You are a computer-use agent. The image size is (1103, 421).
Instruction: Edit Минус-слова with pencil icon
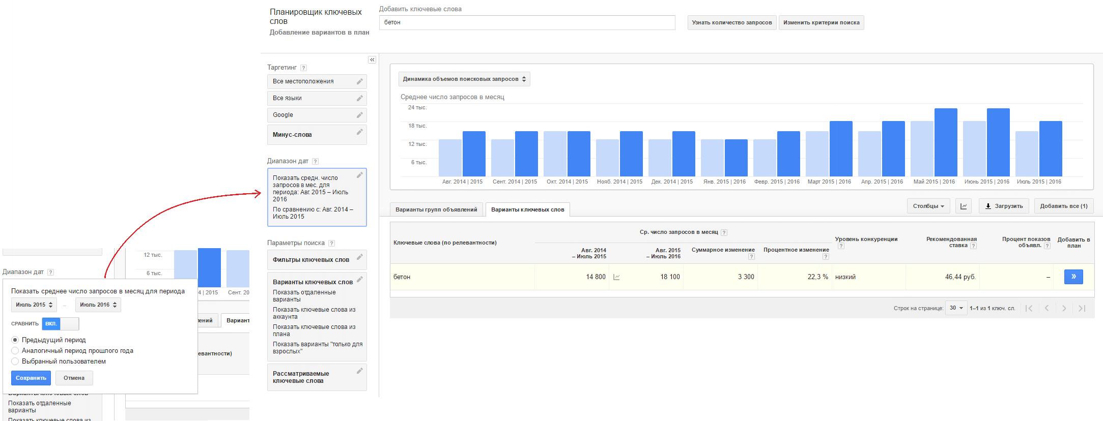click(360, 132)
